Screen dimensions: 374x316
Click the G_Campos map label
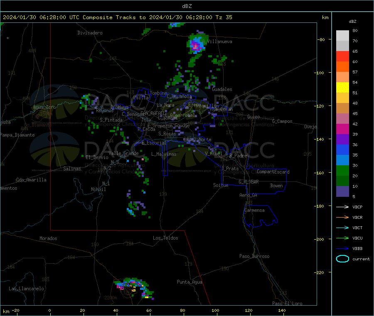point(283,121)
